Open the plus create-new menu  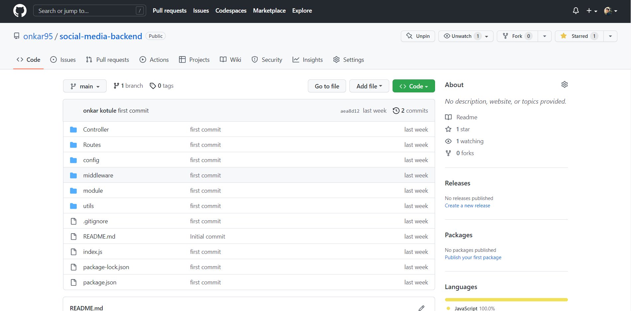coord(592,11)
